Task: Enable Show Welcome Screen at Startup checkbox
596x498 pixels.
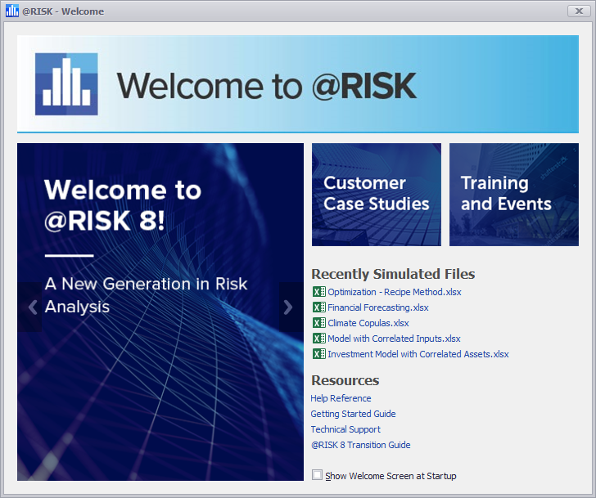Action: pyautogui.click(x=318, y=475)
